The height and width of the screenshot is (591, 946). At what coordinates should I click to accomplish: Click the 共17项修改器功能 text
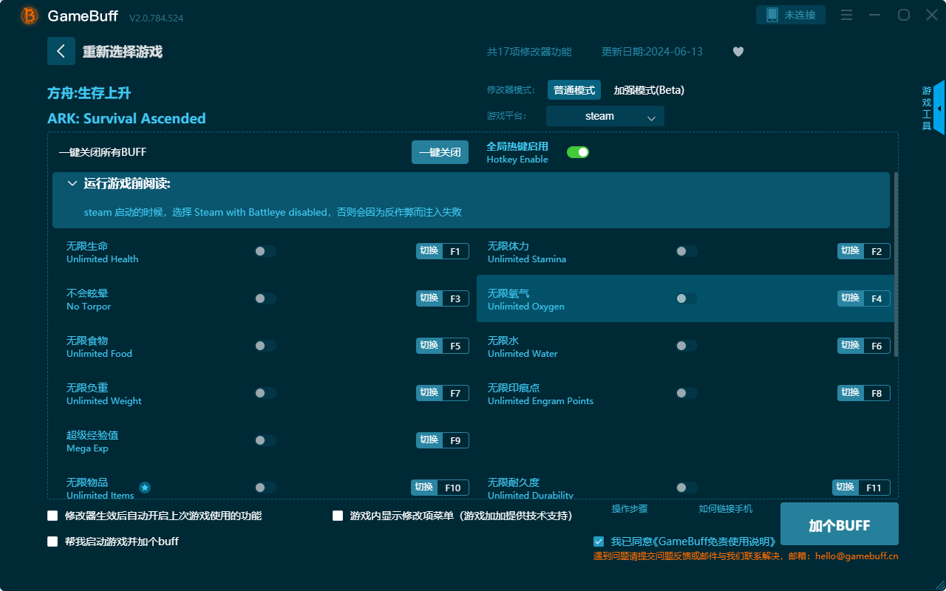[x=529, y=52]
